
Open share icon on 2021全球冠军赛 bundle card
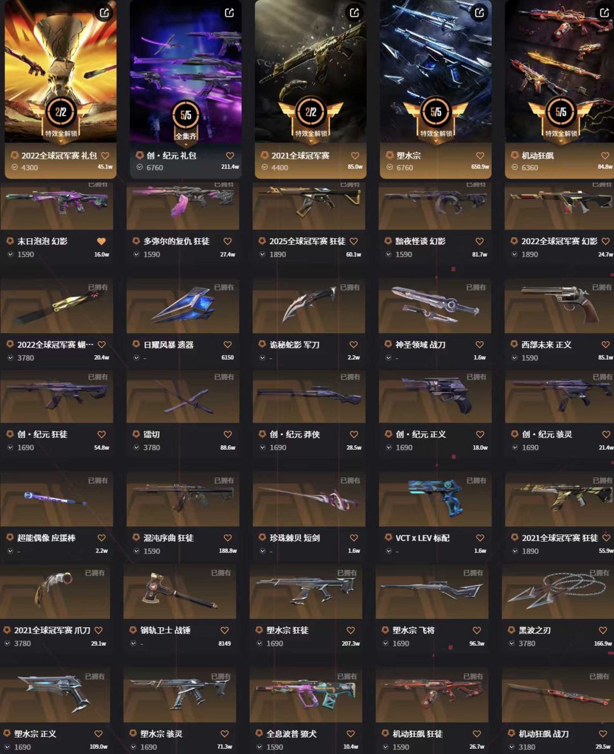(x=355, y=13)
